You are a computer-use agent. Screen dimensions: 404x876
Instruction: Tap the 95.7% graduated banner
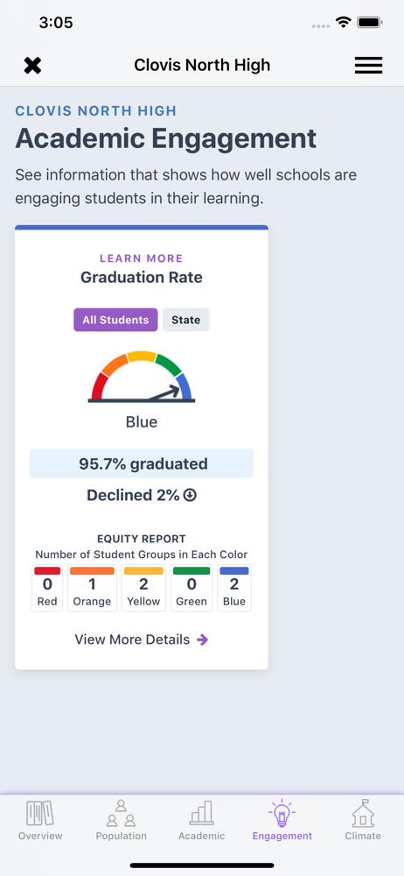pyautogui.click(x=142, y=463)
